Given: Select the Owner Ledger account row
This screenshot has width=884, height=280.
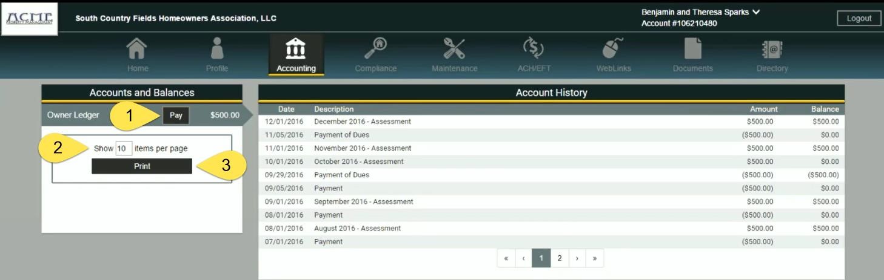Looking at the screenshot, I should [73, 116].
